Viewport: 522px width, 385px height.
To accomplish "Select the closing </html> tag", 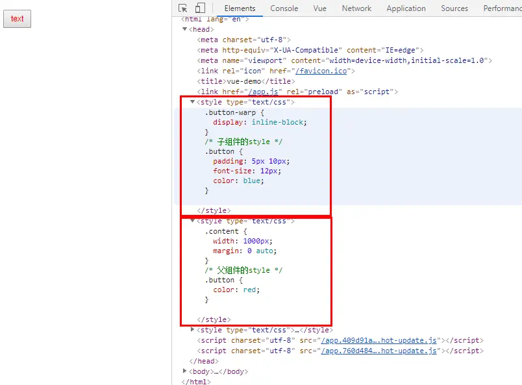I will (196, 382).
